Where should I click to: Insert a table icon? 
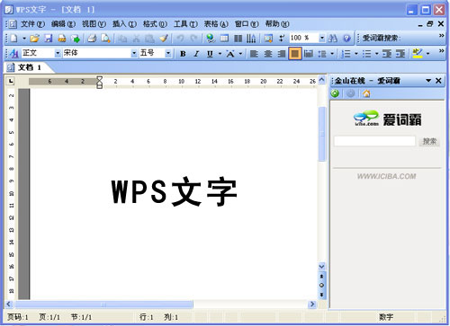(224, 38)
